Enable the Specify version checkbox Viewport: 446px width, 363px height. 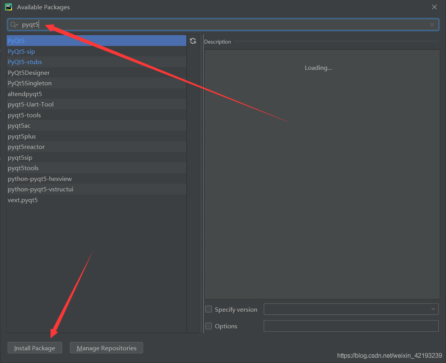pyautogui.click(x=208, y=309)
